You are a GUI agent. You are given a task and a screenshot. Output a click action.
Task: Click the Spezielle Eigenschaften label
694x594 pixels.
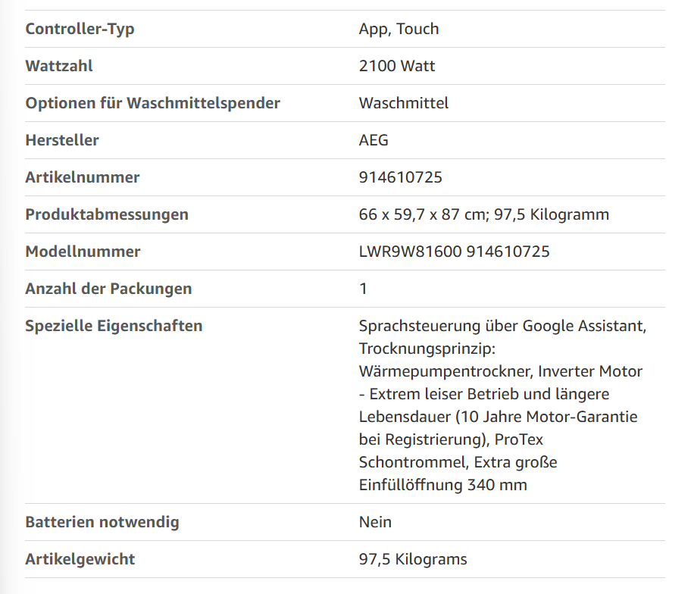pos(114,327)
